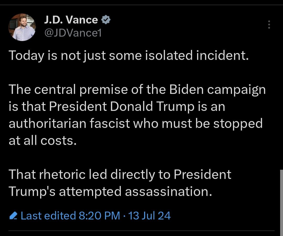Select the line "Today is not just some isolated incident."
Viewport: 283px width, 236px height.
tap(128, 55)
